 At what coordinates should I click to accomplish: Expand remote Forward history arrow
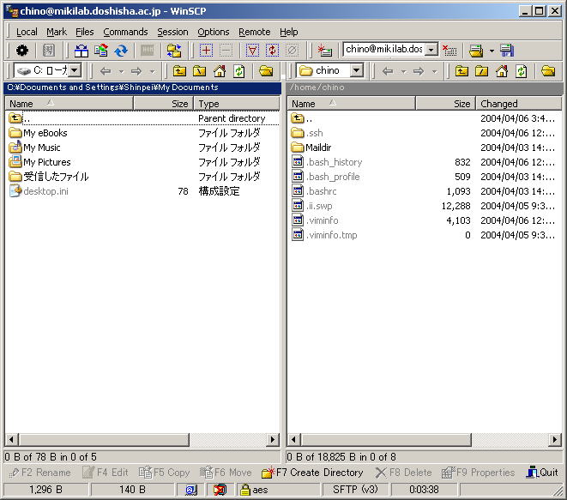pos(435,71)
